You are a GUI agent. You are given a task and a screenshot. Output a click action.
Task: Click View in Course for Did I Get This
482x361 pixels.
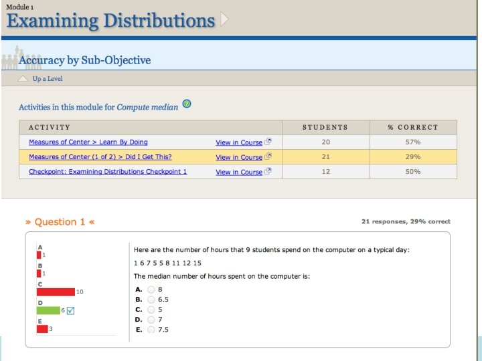238,157
